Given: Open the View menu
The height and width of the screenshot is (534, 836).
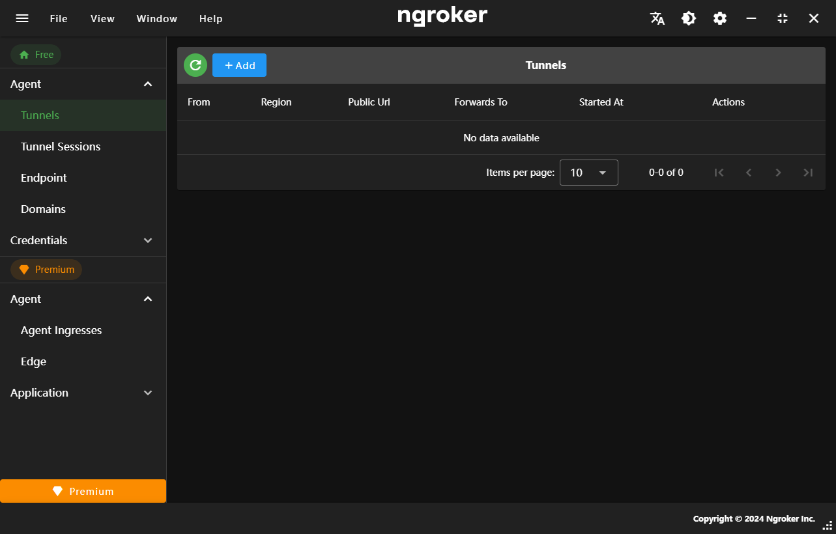Looking at the screenshot, I should 102,18.
